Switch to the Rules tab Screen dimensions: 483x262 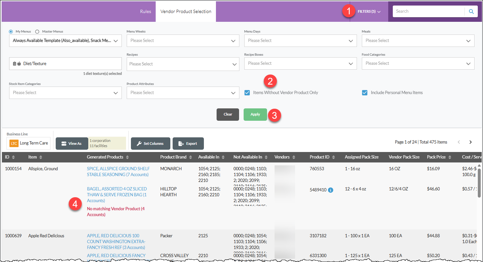pos(146,11)
